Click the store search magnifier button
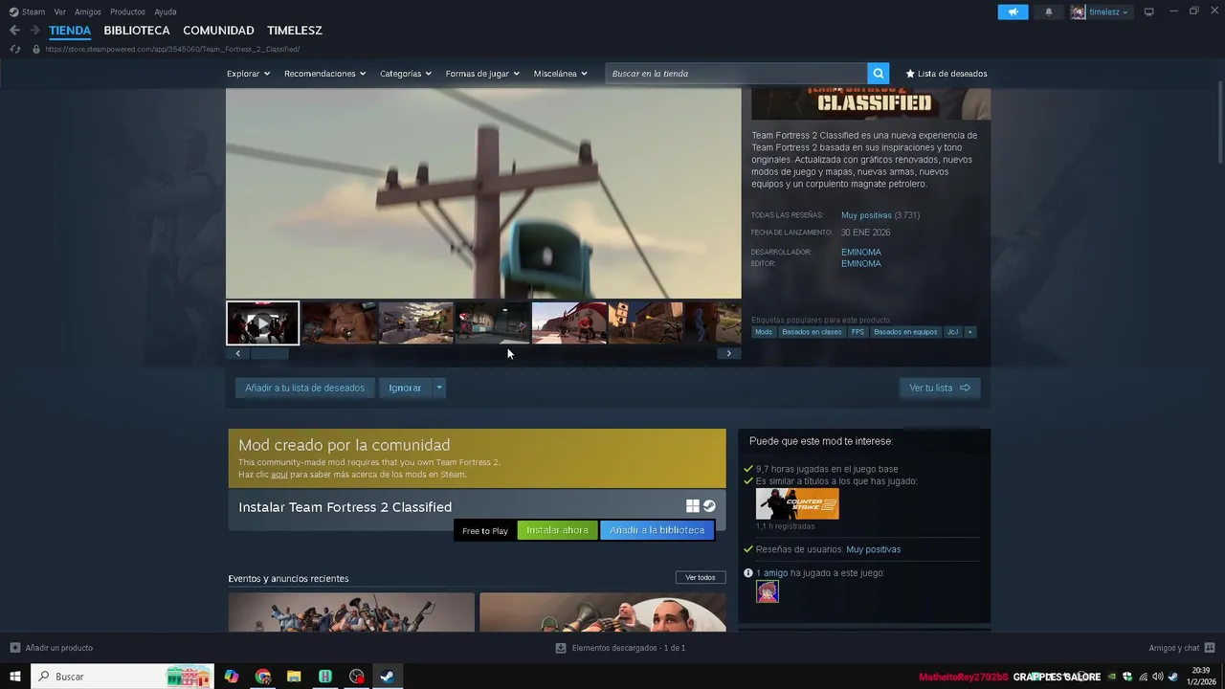 878,73
